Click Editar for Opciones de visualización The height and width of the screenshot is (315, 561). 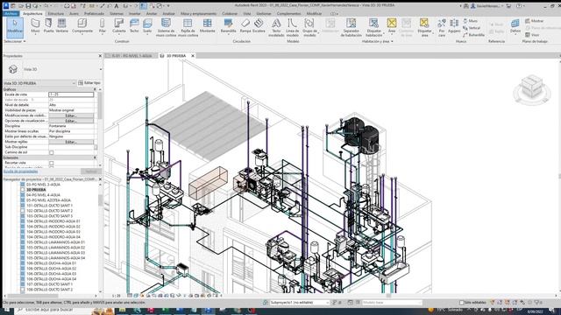(x=71, y=121)
